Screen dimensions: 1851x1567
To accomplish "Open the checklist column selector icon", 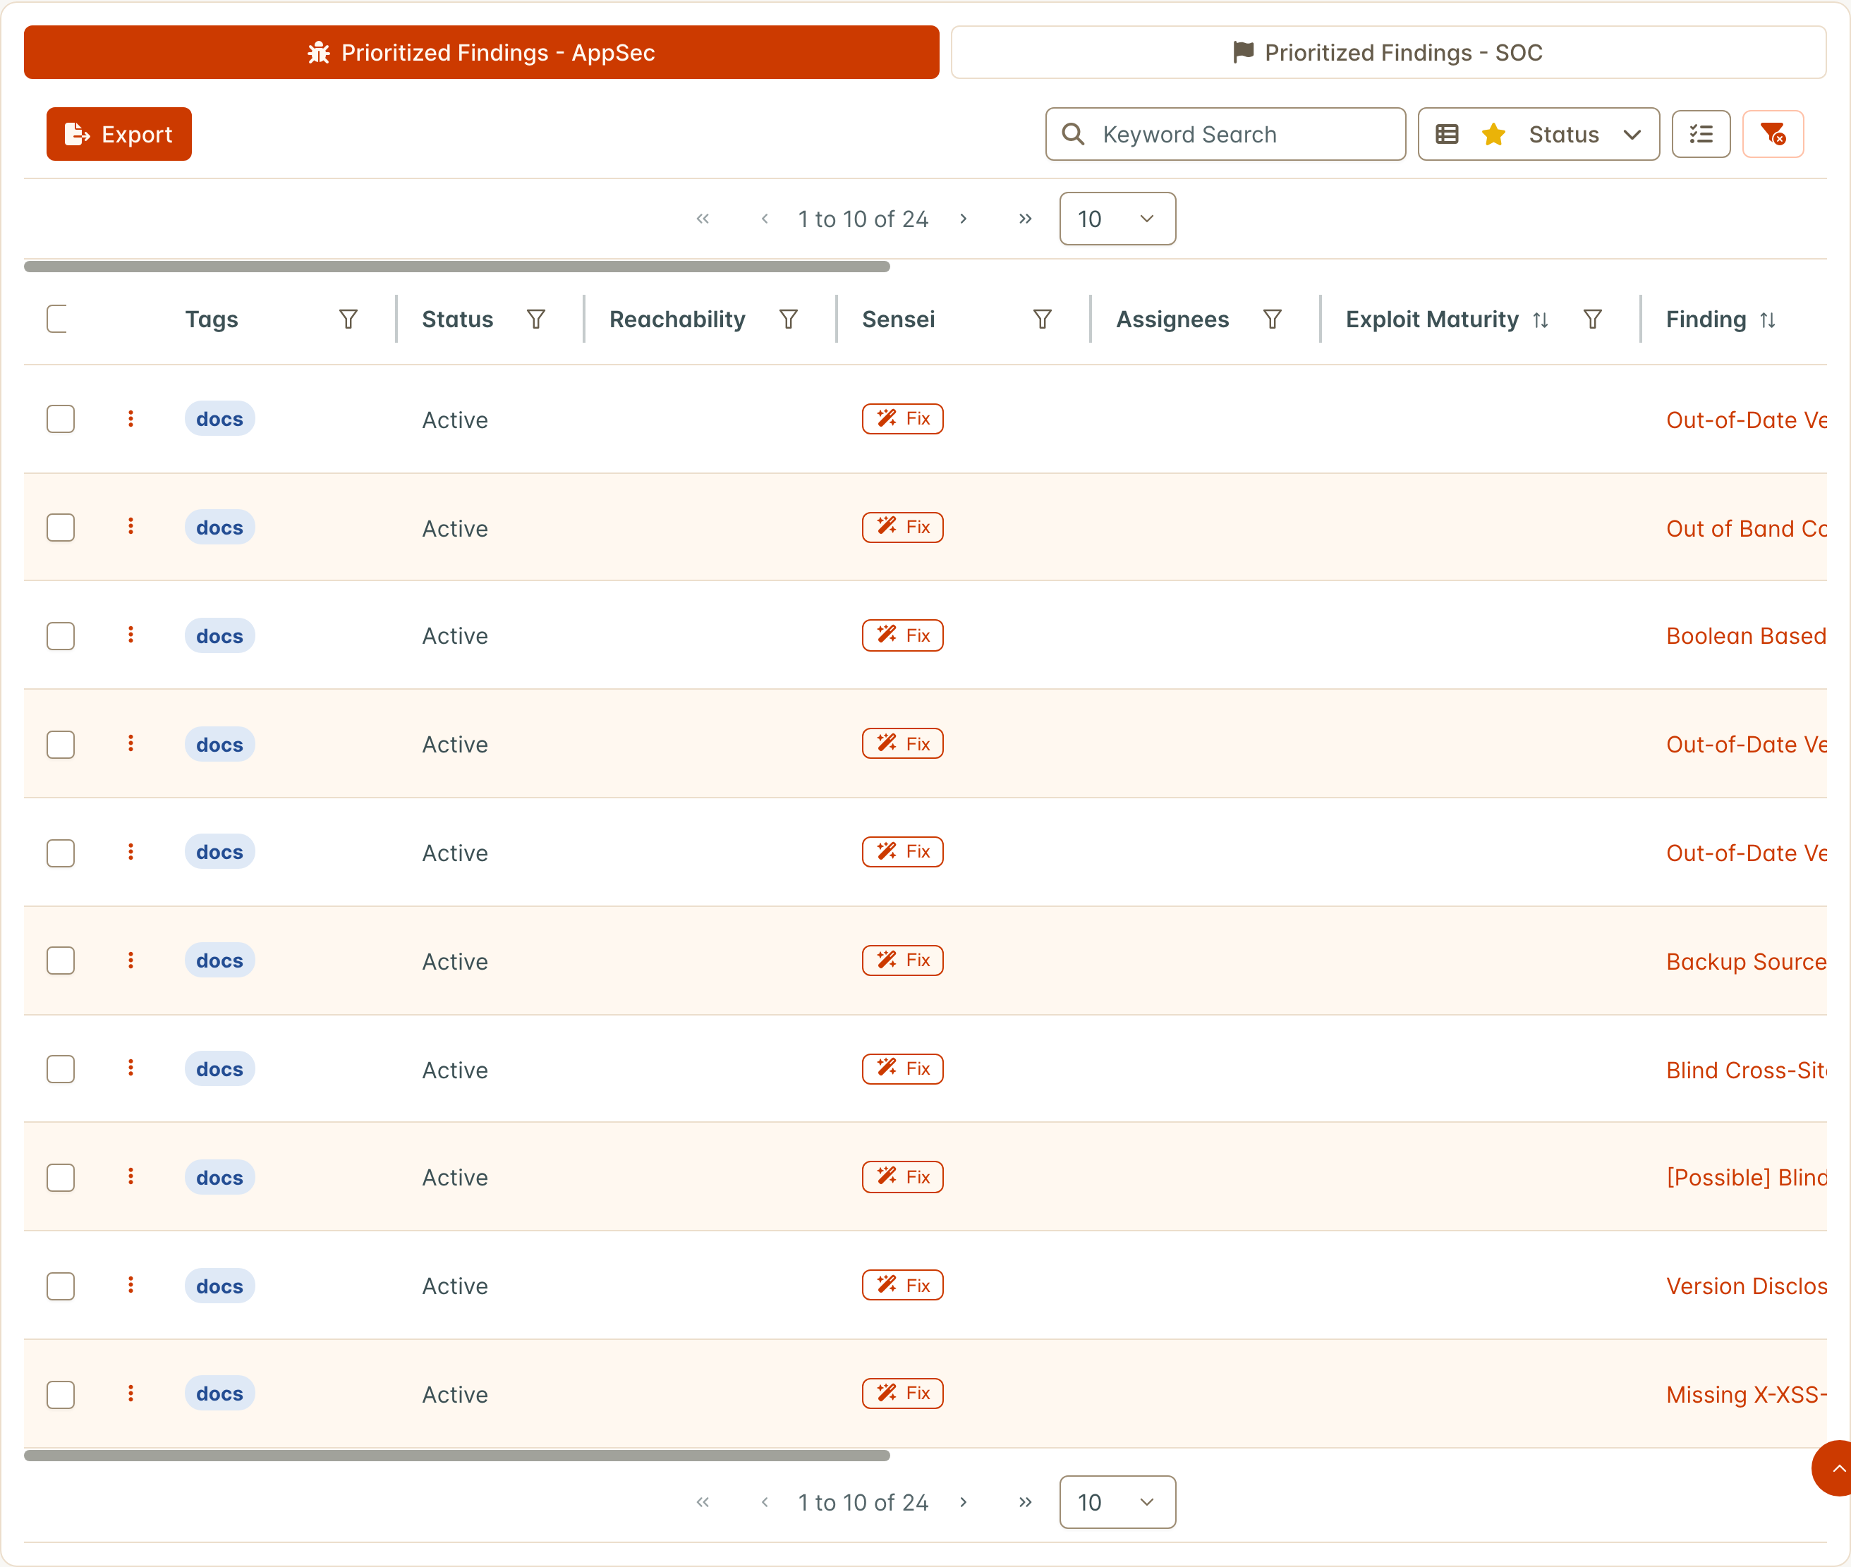I will point(1701,134).
